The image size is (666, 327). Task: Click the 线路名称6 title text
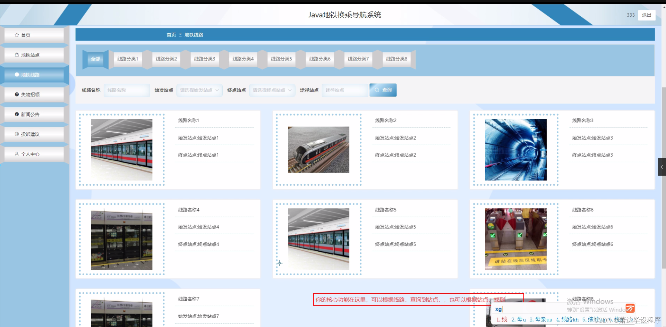point(583,210)
